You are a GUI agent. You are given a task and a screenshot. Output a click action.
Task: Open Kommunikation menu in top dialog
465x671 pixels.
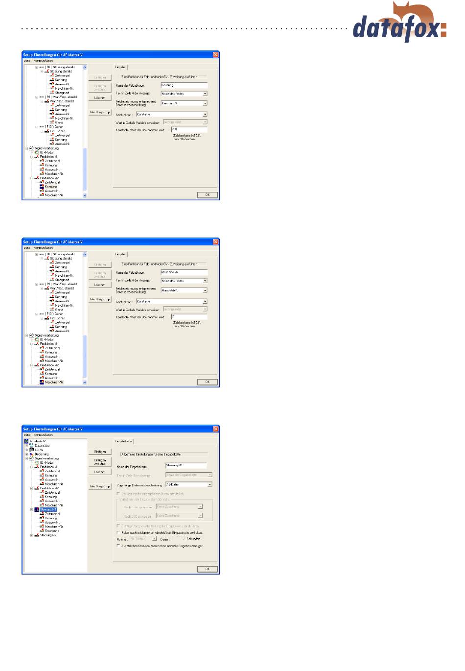point(43,61)
